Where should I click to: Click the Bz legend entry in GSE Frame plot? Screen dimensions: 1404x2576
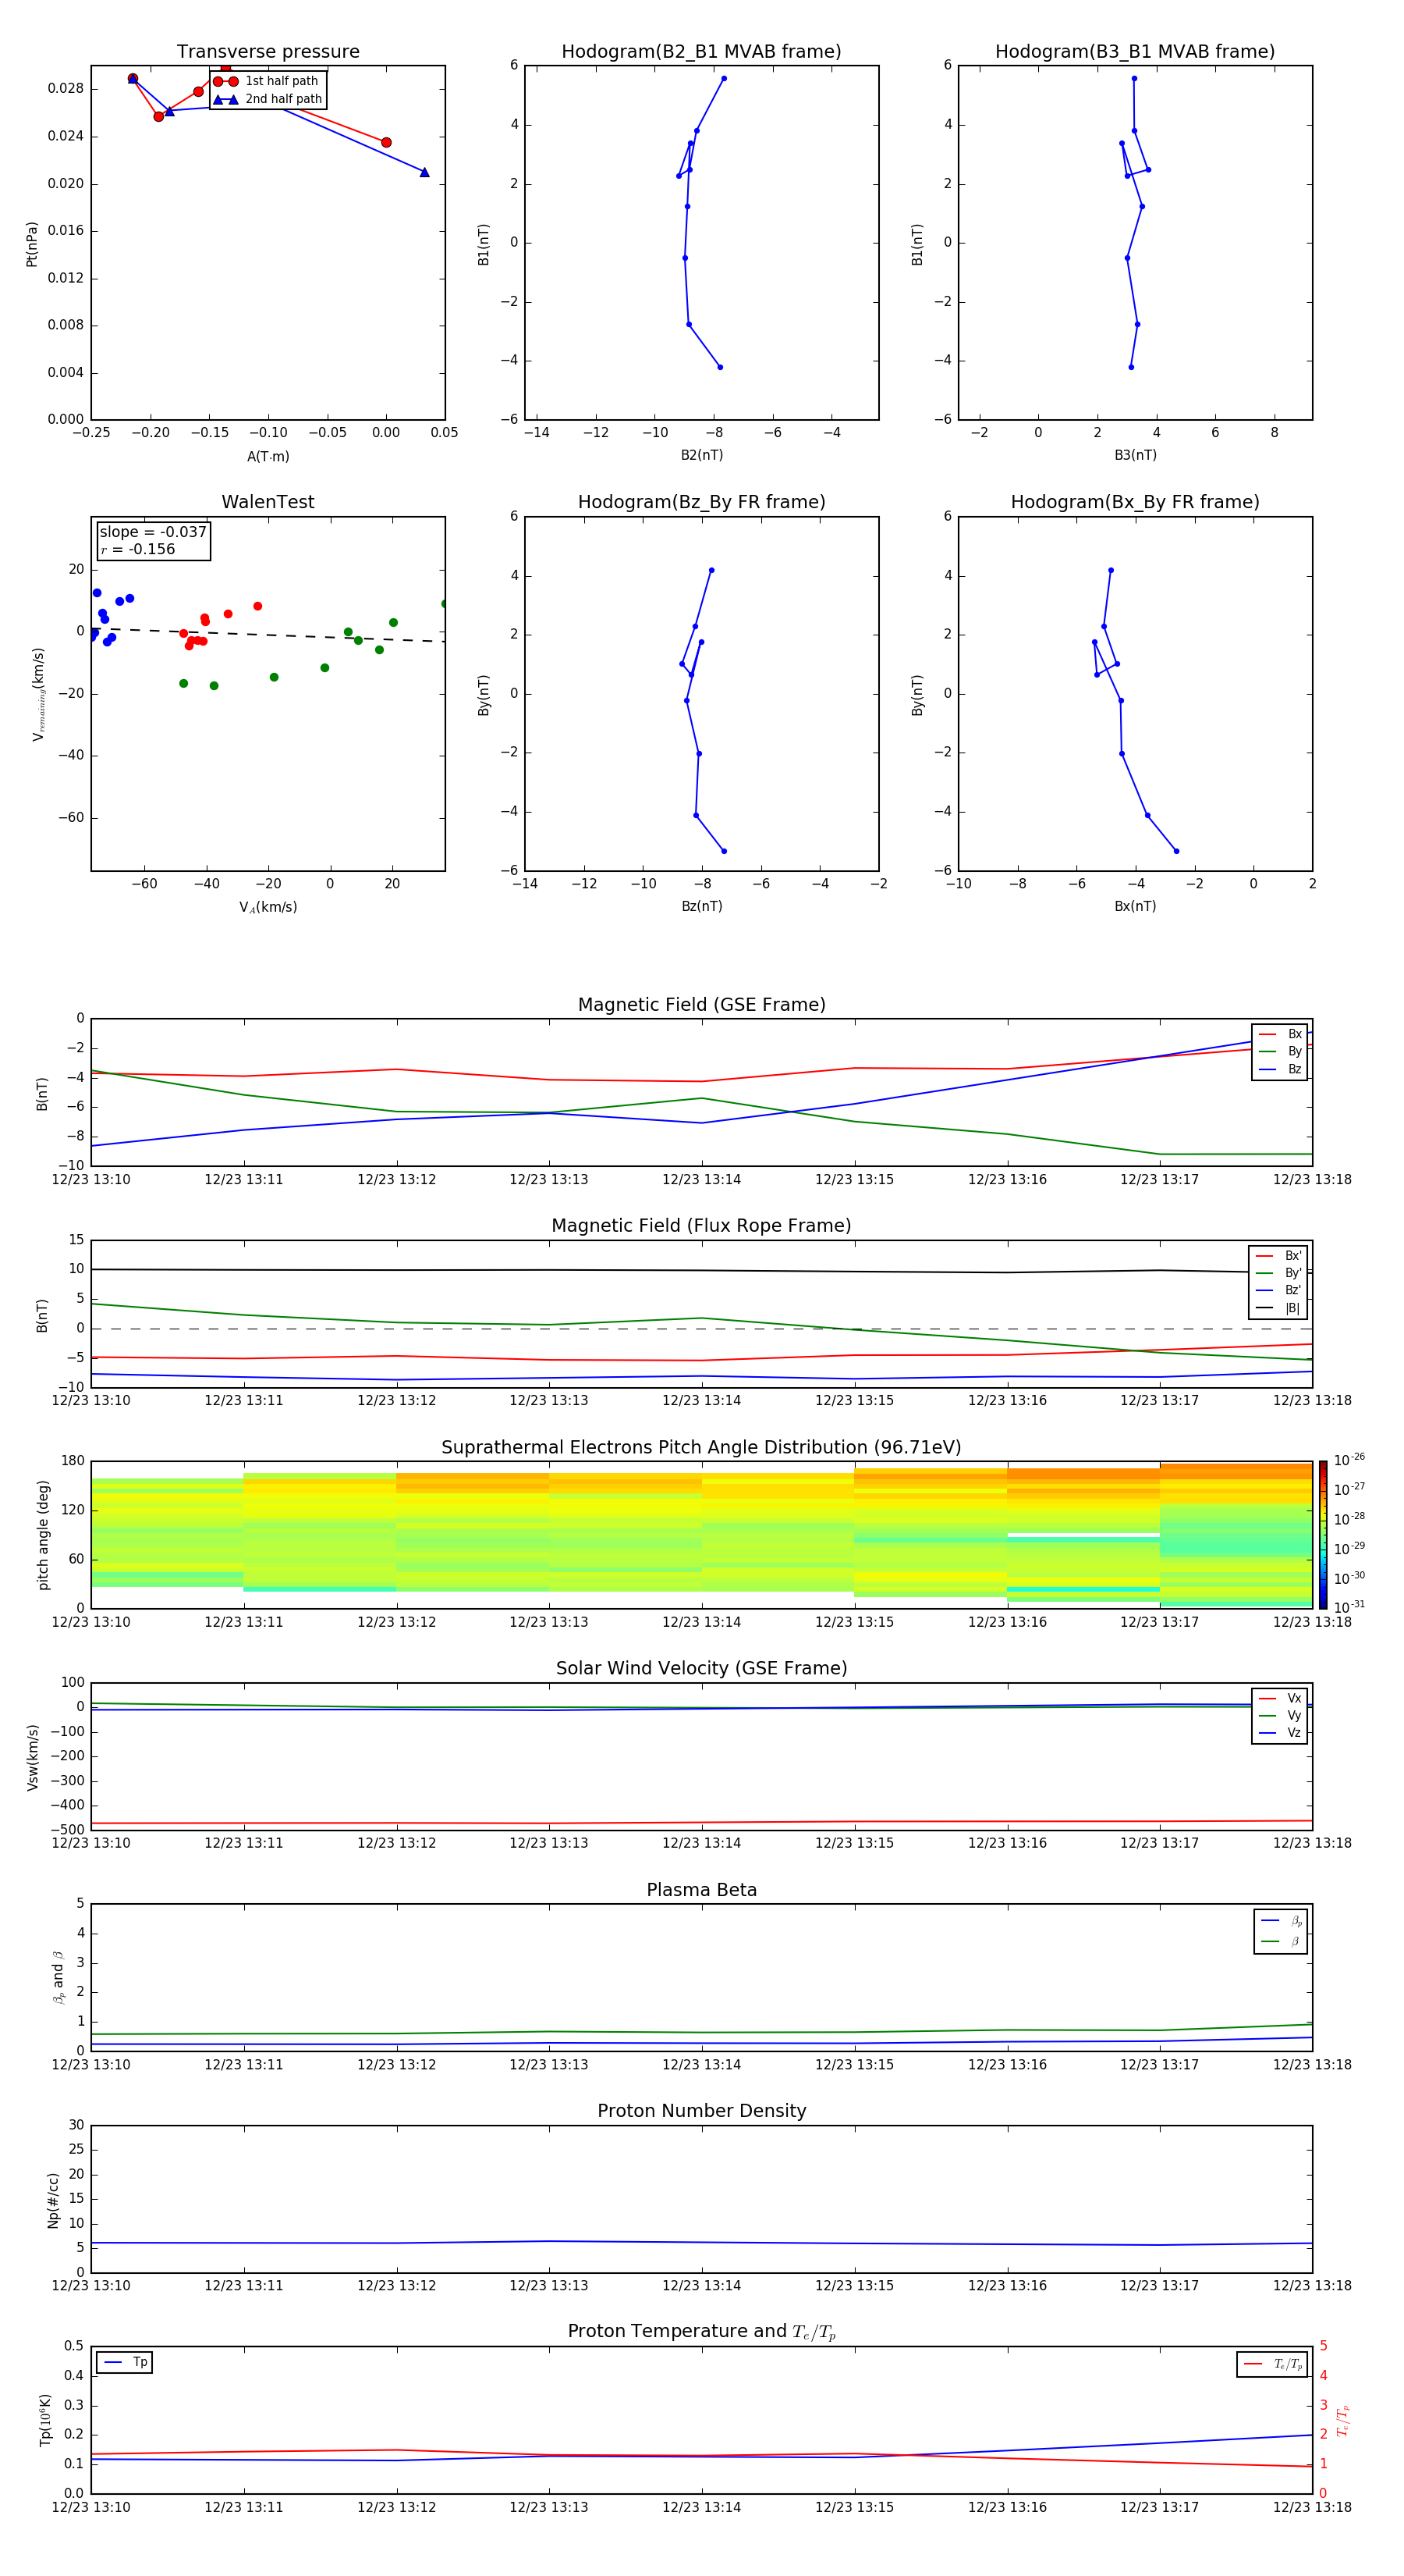tap(1280, 1069)
